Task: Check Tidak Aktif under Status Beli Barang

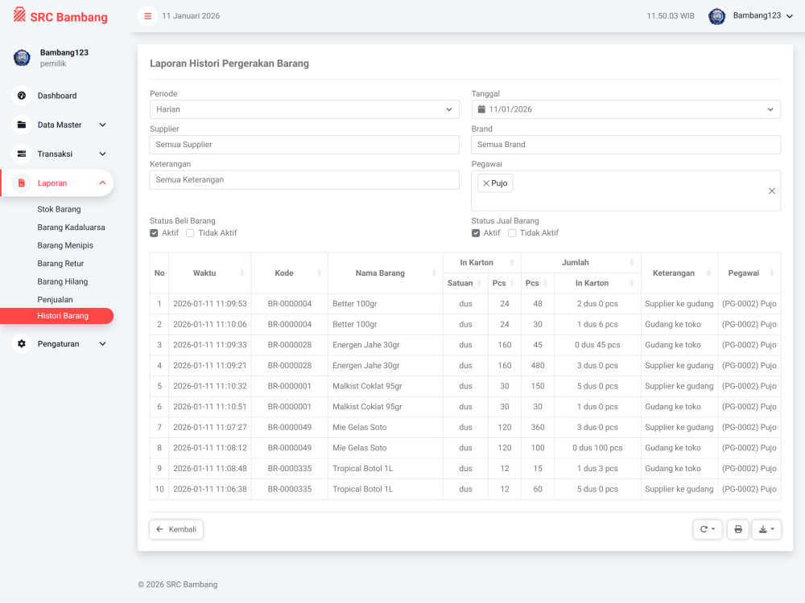Action: (190, 233)
